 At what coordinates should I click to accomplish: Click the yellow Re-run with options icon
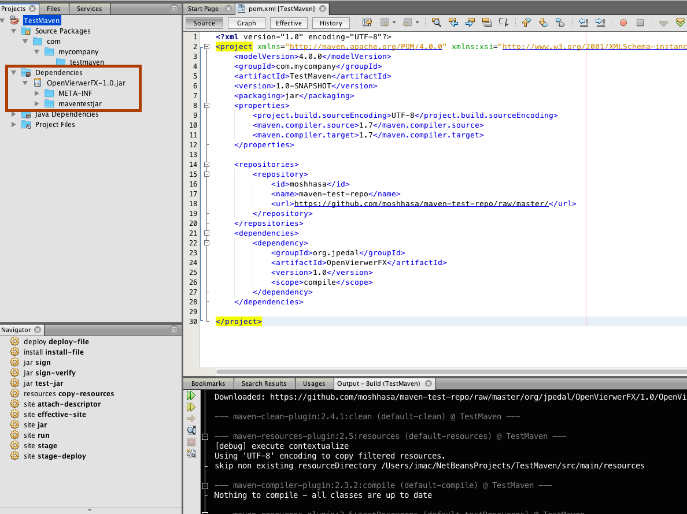click(191, 407)
